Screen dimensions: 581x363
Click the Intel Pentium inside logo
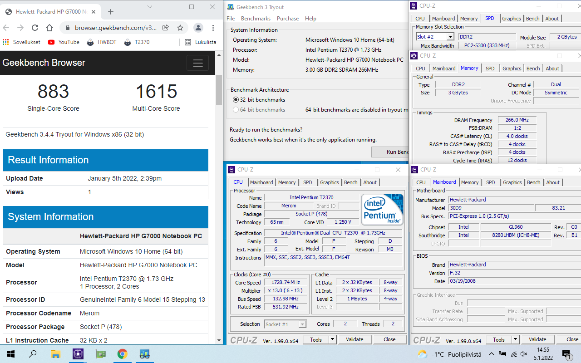tap(382, 209)
